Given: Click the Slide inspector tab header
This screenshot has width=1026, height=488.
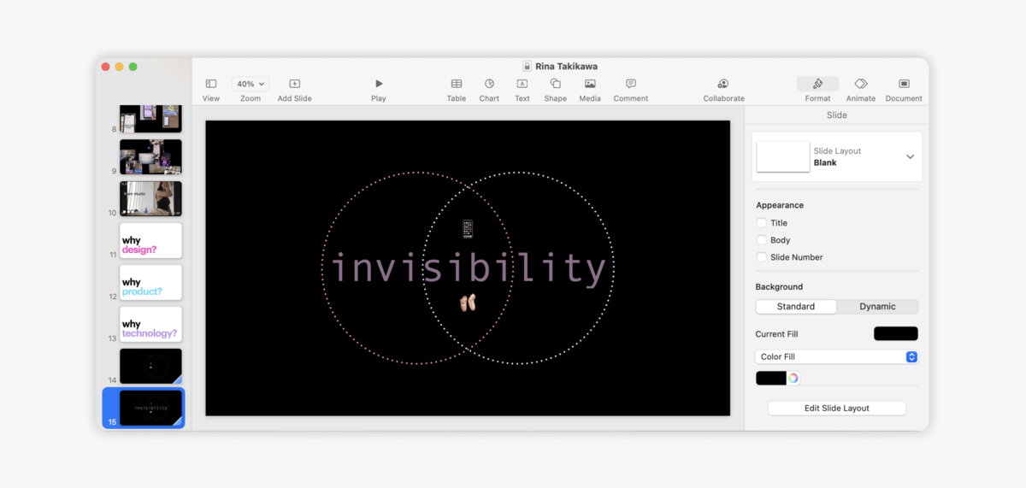Looking at the screenshot, I should (837, 115).
